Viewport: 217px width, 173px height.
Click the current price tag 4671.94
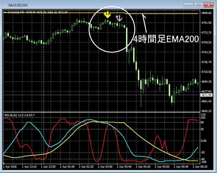[x=206, y=95]
